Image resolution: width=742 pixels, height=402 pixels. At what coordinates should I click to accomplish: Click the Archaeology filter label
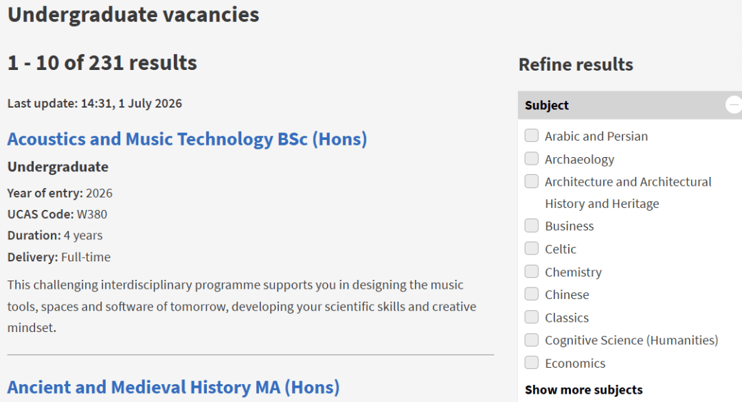coord(579,160)
